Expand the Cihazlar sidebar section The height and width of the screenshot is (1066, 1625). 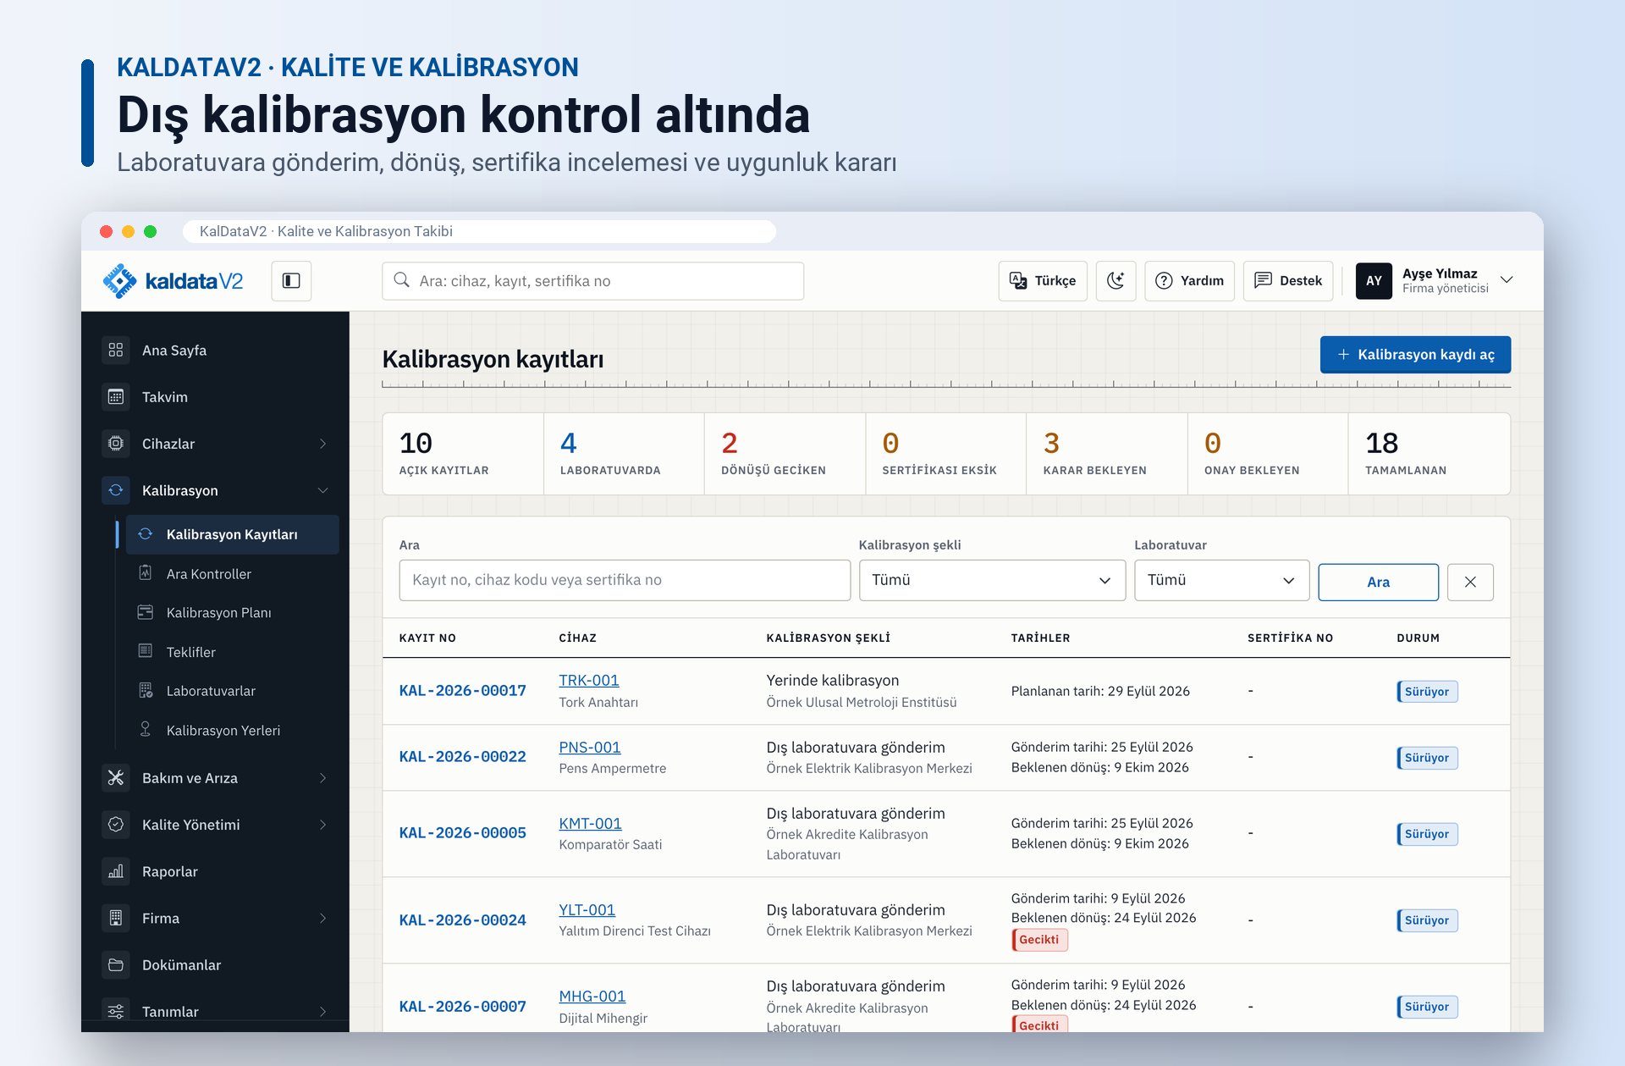[x=216, y=444]
